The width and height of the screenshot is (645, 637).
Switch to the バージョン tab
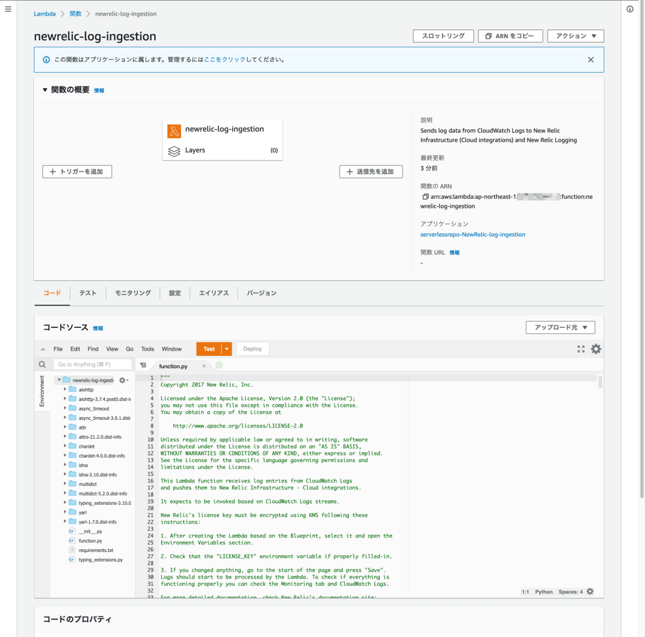pyautogui.click(x=262, y=293)
